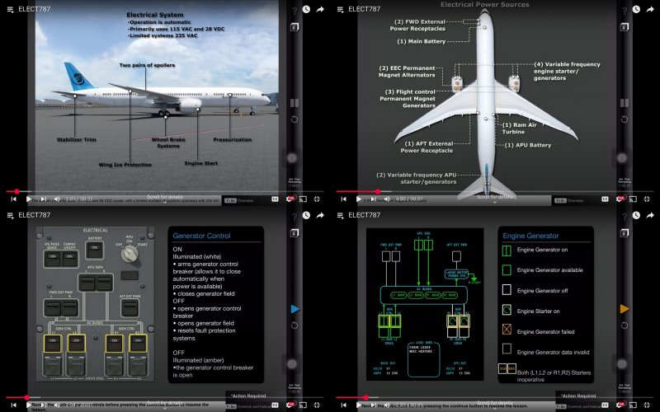Image resolution: width=660 pixels, height=412 pixels.
Task: Toggle subtitles in the top-right player
Action: click(x=605, y=199)
